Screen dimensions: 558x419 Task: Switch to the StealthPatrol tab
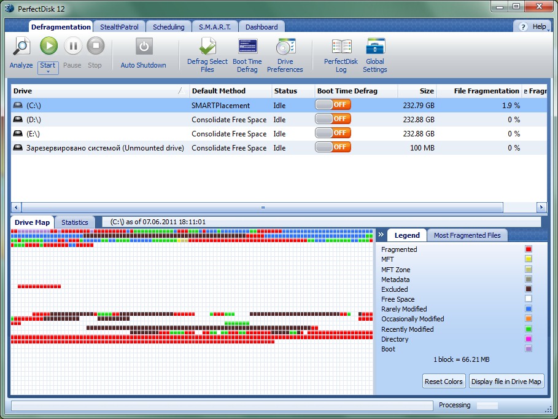point(120,27)
